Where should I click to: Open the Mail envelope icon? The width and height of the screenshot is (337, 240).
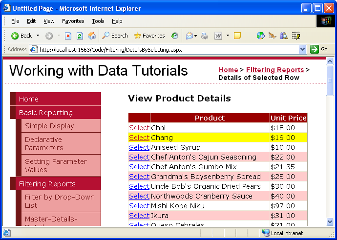pos(190,36)
